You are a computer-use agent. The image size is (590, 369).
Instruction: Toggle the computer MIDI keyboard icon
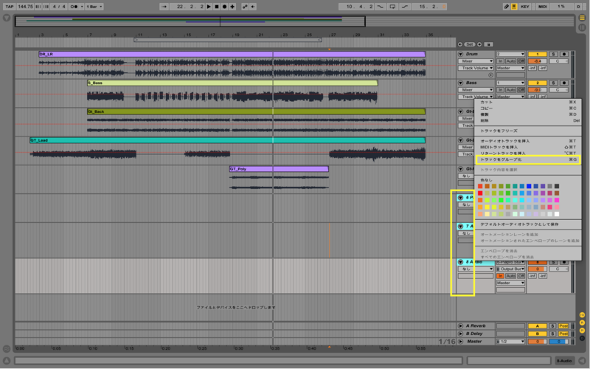[514, 7]
